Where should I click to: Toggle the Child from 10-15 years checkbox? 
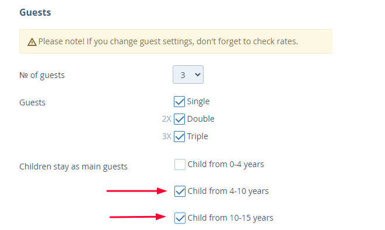point(180,218)
